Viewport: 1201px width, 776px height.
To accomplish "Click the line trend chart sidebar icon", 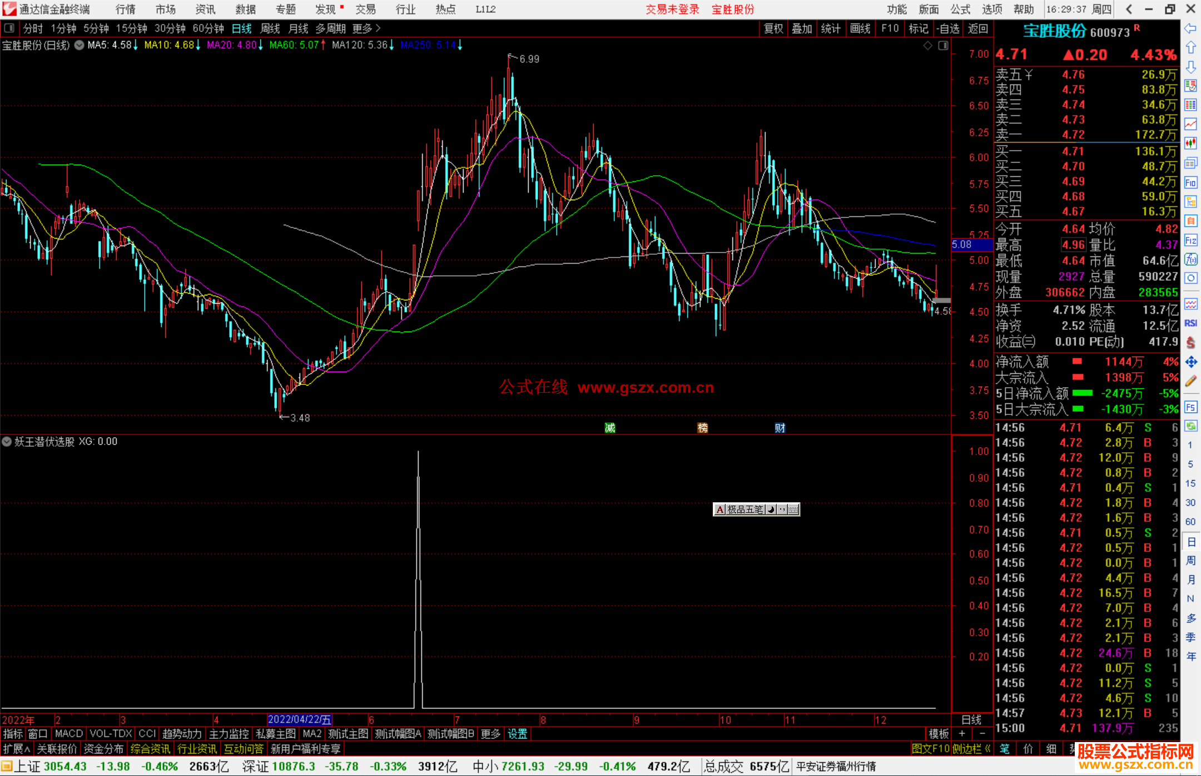I will coord(1190,124).
